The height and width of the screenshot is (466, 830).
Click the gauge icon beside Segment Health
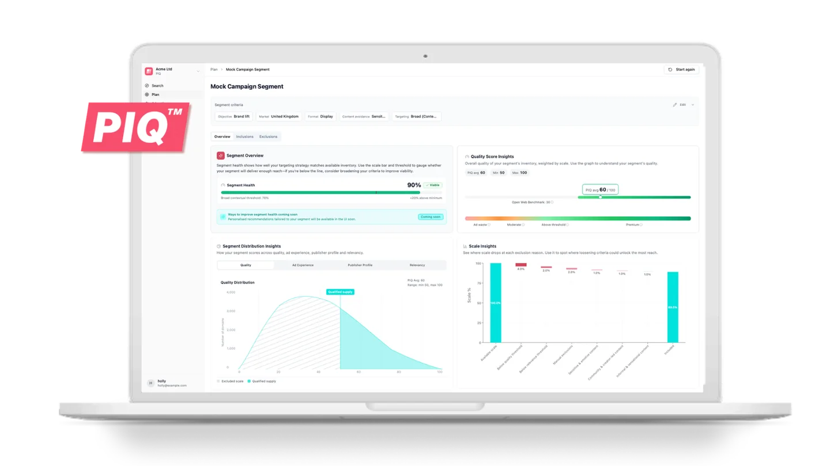click(223, 185)
